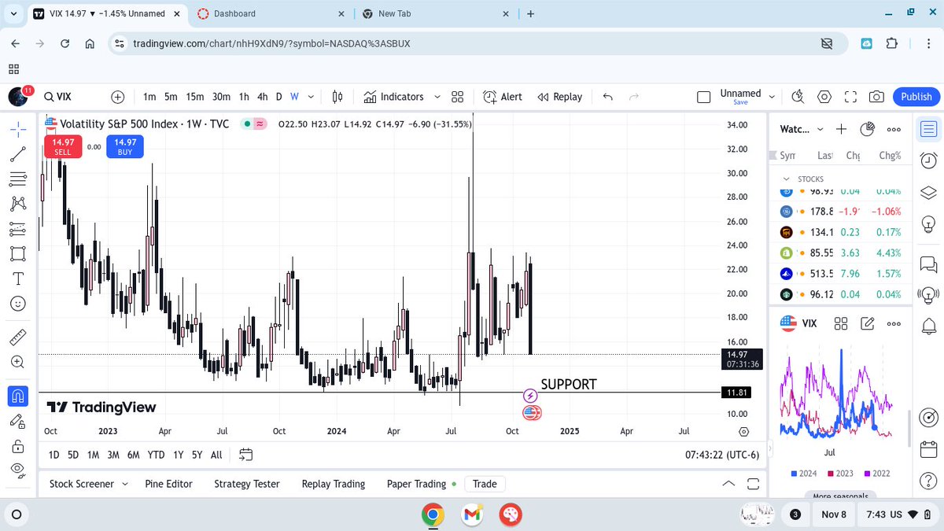
Task: Open the patterns drawing tool
Action: pos(17,204)
